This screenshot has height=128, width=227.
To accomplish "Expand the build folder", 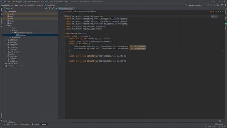I will click(x=6, y=18).
